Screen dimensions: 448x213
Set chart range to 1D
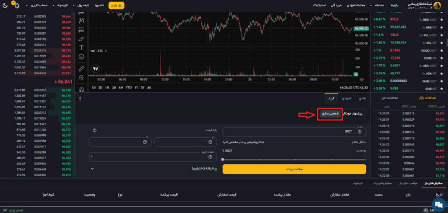point(94,87)
